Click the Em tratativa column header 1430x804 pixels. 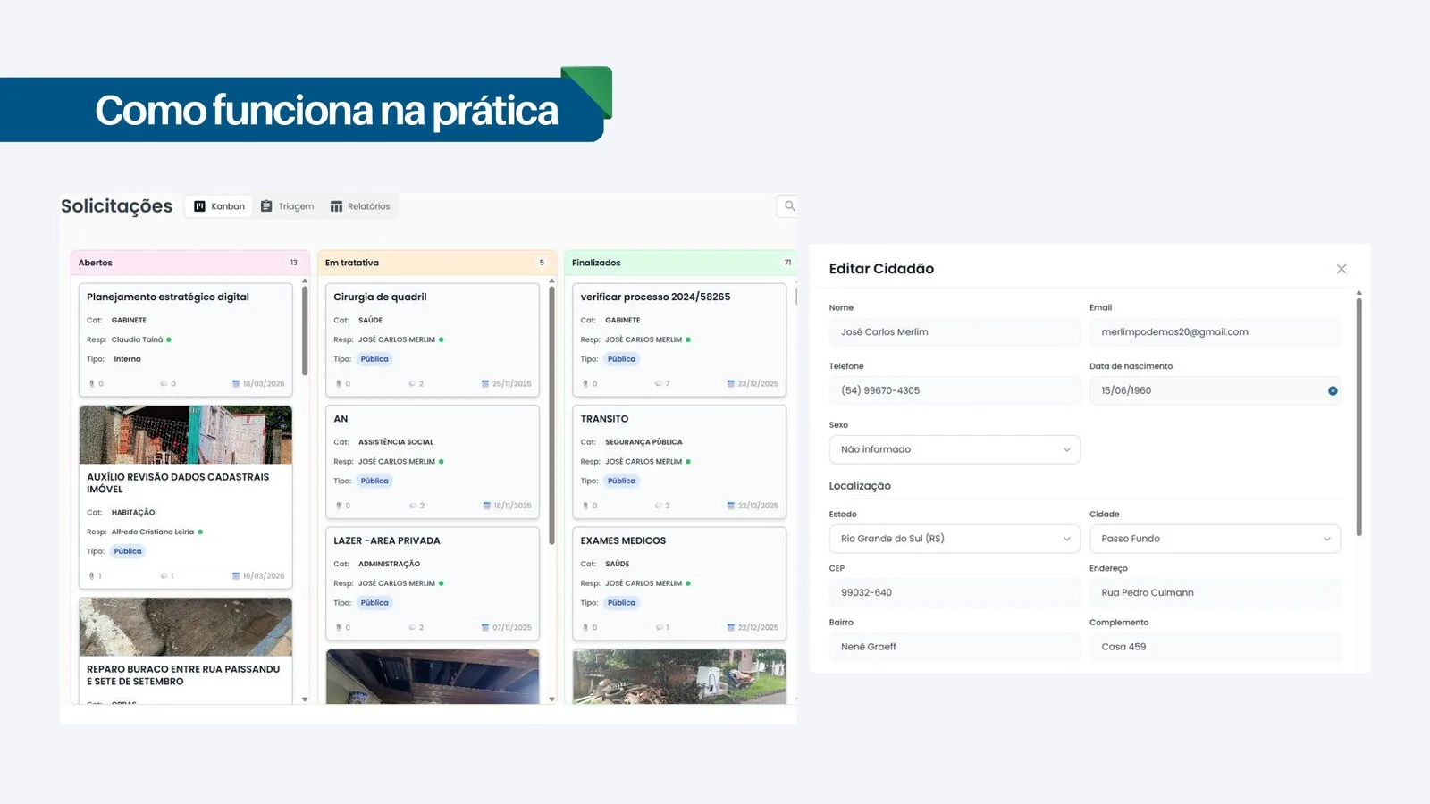tap(437, 263)
